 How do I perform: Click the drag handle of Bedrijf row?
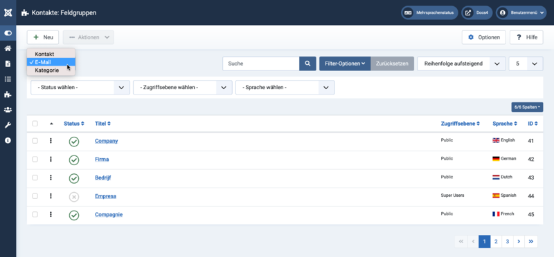point(51,178)
